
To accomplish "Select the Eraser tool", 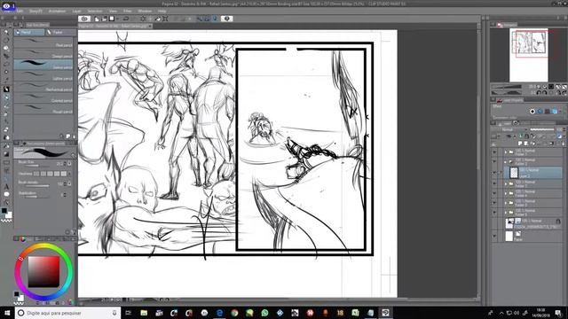I will [6, 129].
